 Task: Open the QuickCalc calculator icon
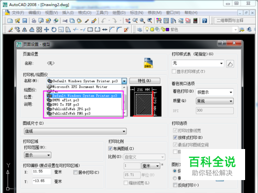[x=195, y=21]
